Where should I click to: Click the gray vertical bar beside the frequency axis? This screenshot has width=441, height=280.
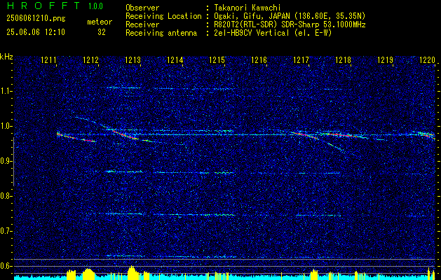[x=13, y=162]
